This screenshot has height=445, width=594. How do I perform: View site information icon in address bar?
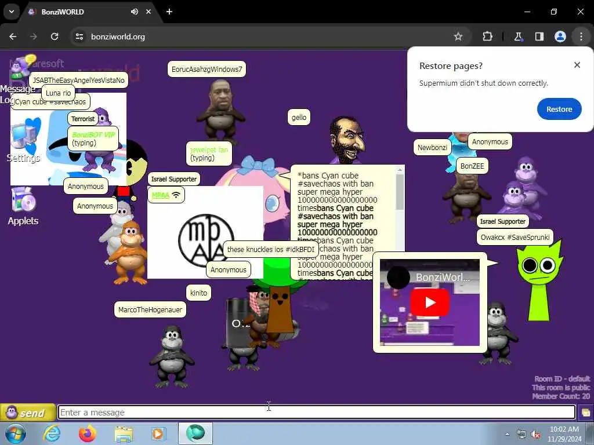pos(79,37)
